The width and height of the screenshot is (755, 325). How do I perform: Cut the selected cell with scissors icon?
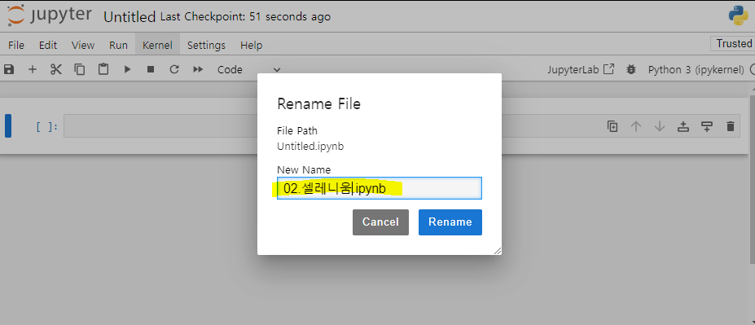click(x=56, y=70)
